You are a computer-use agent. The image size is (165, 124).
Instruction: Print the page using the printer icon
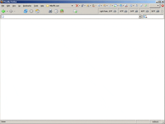(x=50, y=11)
